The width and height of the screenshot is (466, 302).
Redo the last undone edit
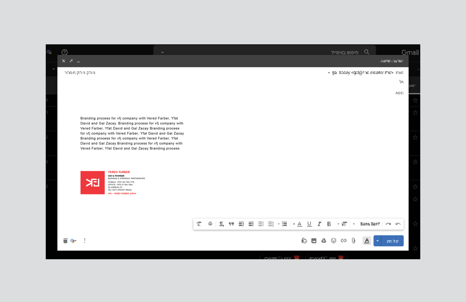click(388, 224)
